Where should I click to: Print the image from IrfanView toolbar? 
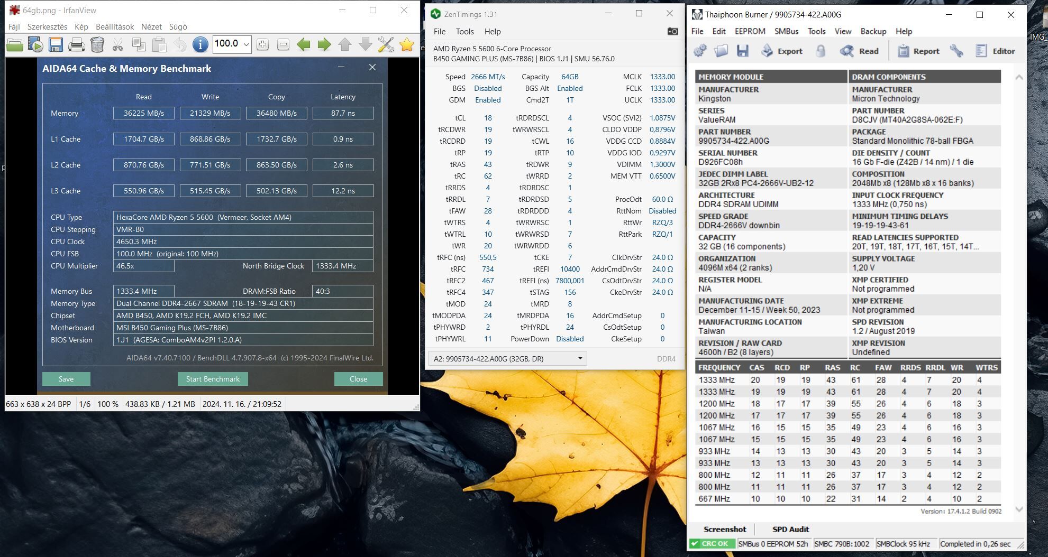[x=76, y=45]
